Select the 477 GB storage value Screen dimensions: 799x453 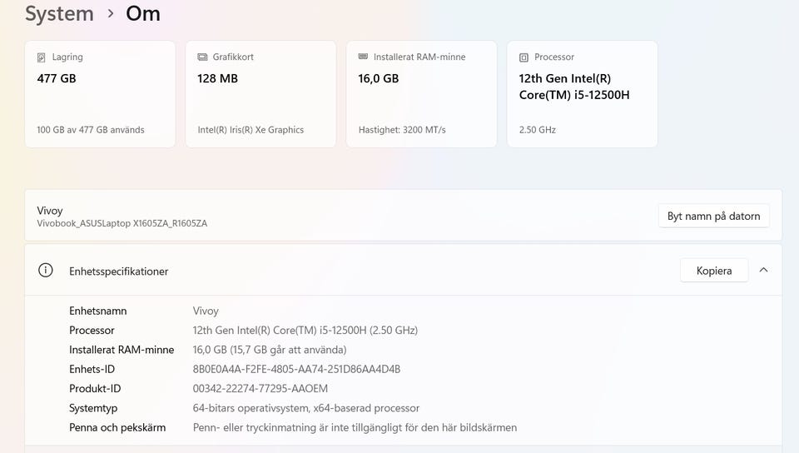(x=57, y=79)
